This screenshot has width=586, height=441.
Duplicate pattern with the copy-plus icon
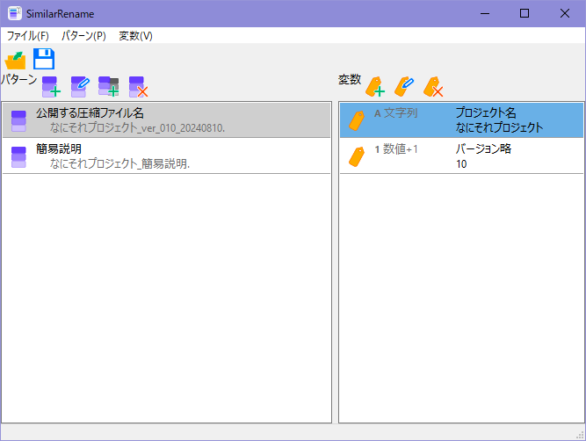click(x=109, y=87)
